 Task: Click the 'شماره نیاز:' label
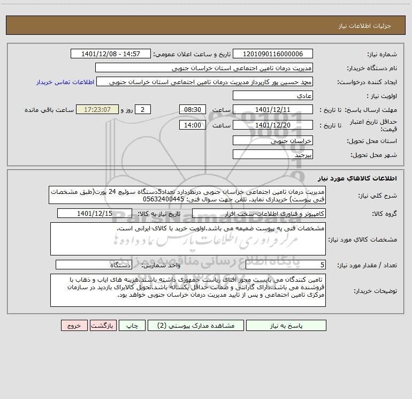[382, 54]
